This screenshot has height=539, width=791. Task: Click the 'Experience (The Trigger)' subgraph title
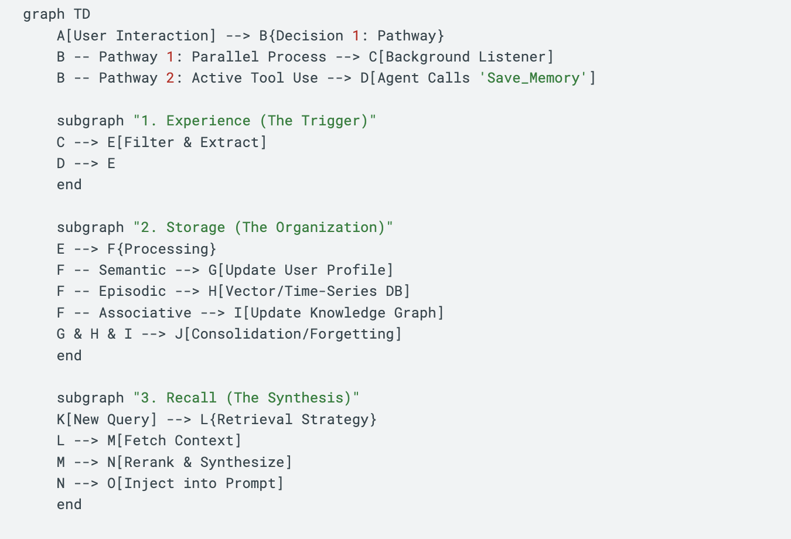254,121
